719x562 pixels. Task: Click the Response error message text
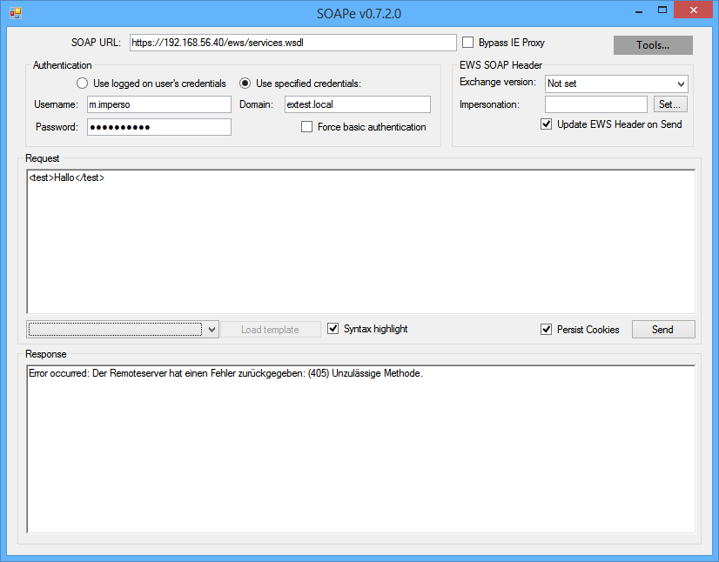coord(225,373)
